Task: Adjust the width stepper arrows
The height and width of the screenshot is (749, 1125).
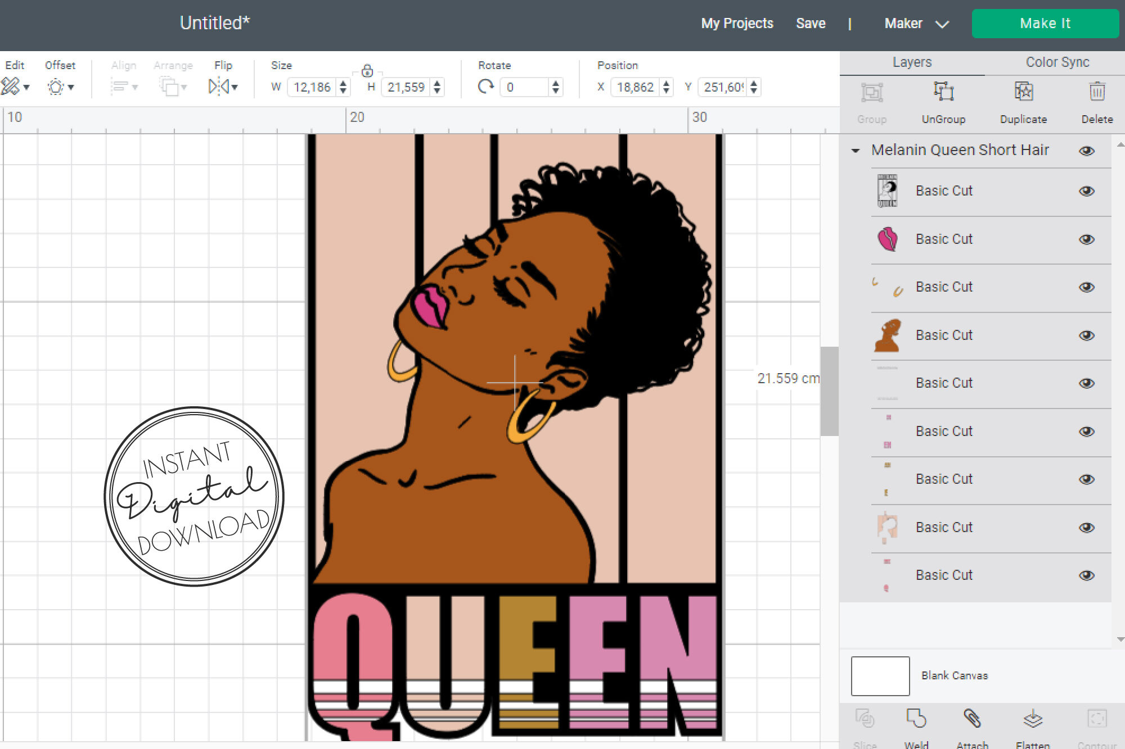Action: (343, 87)
